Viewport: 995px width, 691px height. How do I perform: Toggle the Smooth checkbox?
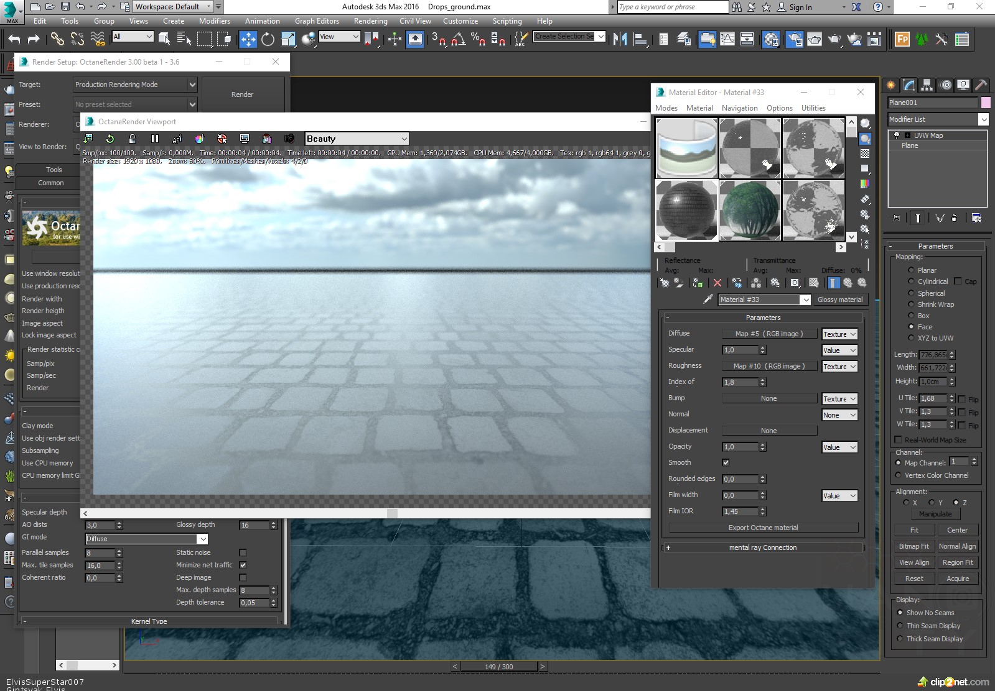click(726, 462)
